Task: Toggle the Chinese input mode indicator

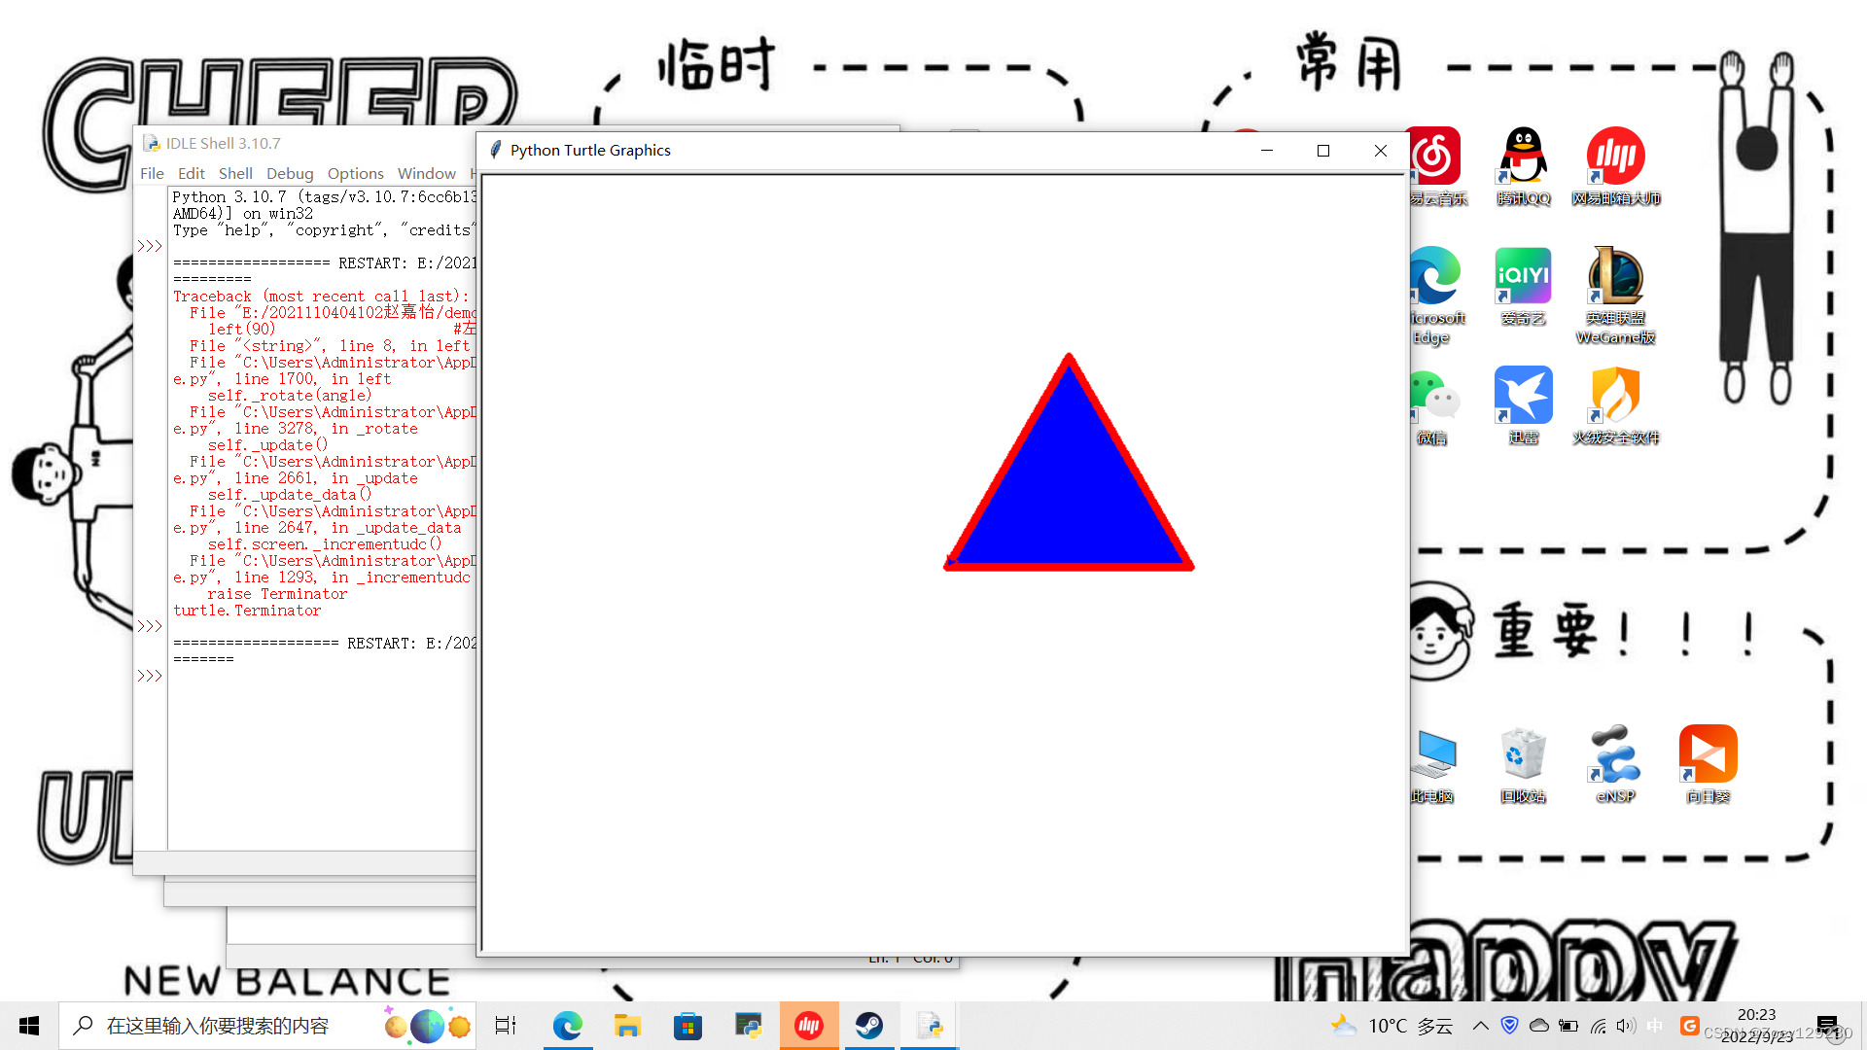Action: click(x=1655, y=1026)
